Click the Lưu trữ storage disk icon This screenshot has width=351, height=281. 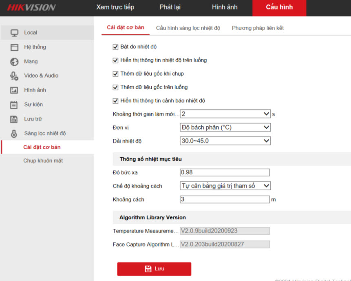[14, 119]
